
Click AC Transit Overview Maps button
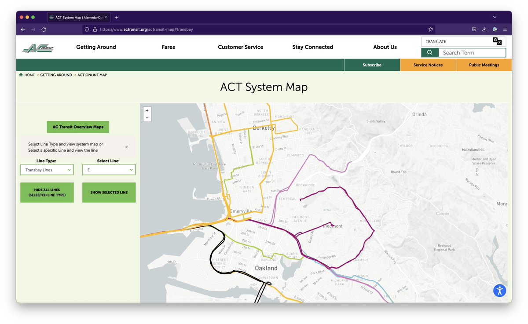(78, 127)
